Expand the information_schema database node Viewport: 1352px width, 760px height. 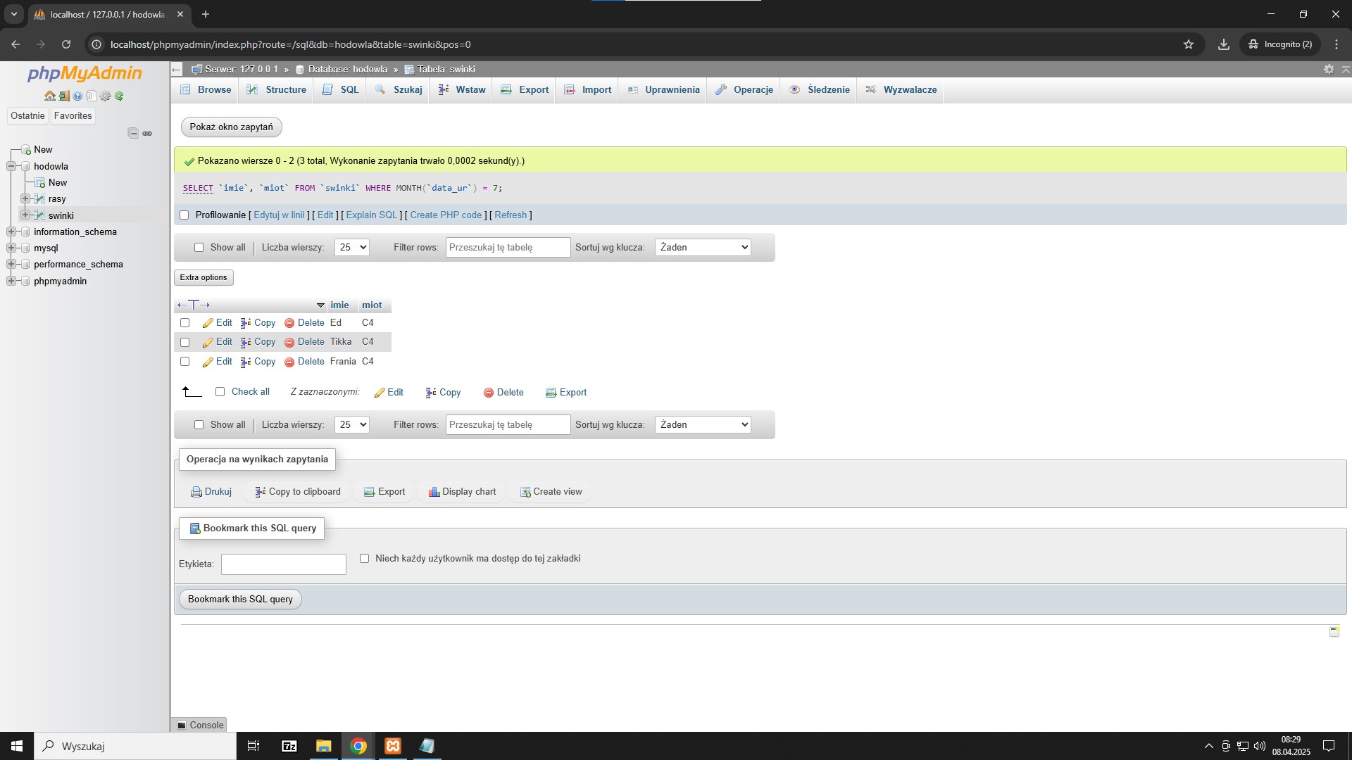(11, 232)
